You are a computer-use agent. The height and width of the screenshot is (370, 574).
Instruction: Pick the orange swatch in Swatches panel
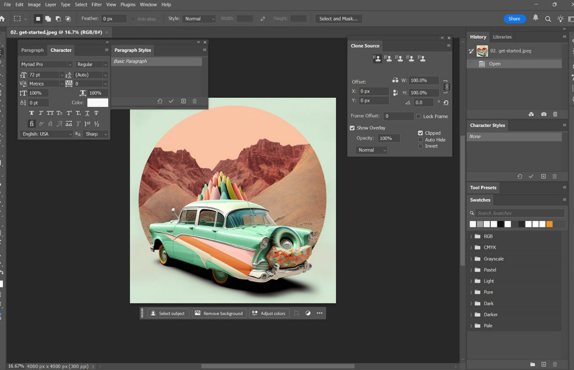point(549,224)
